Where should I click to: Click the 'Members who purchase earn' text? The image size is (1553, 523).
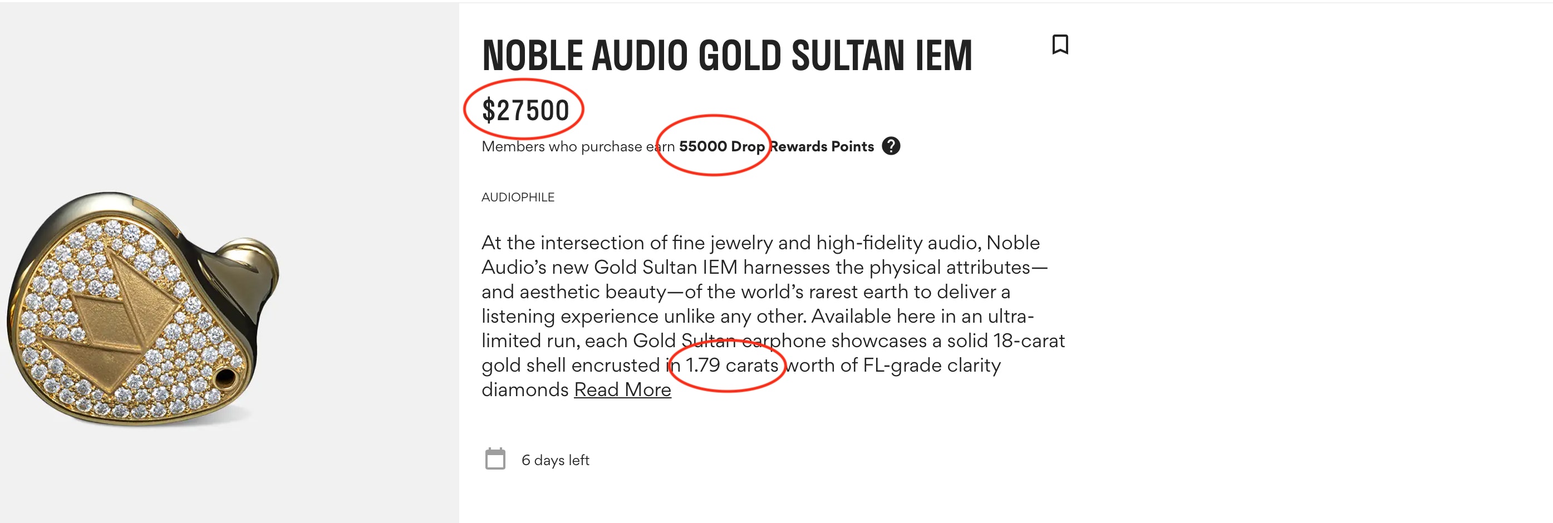(x=577, y=146)
